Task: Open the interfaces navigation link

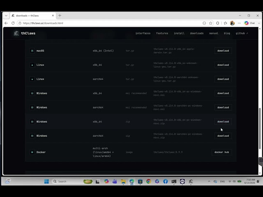Action: [x=143, y=33]
